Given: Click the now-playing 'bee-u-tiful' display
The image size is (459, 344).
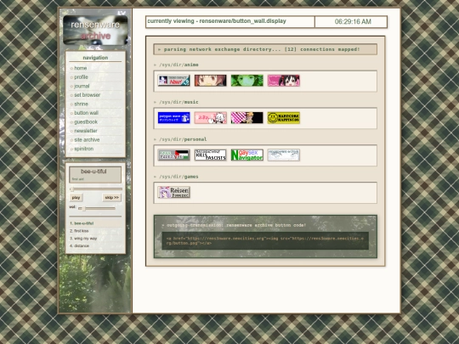Looking at the screenshot, I should [95, 175].
